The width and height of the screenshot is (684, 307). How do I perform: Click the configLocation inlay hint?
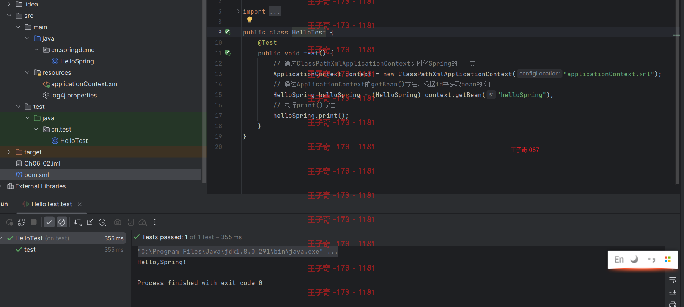539,74
